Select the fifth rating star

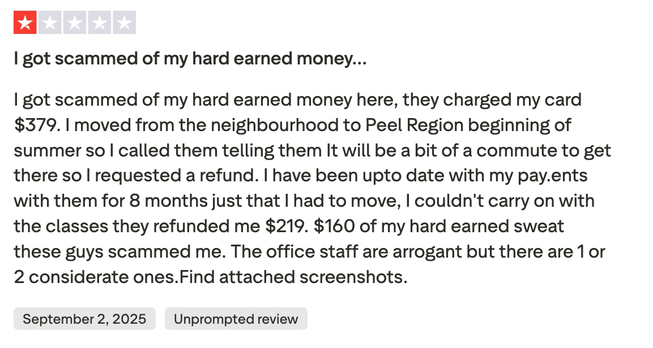pos(125,23)
